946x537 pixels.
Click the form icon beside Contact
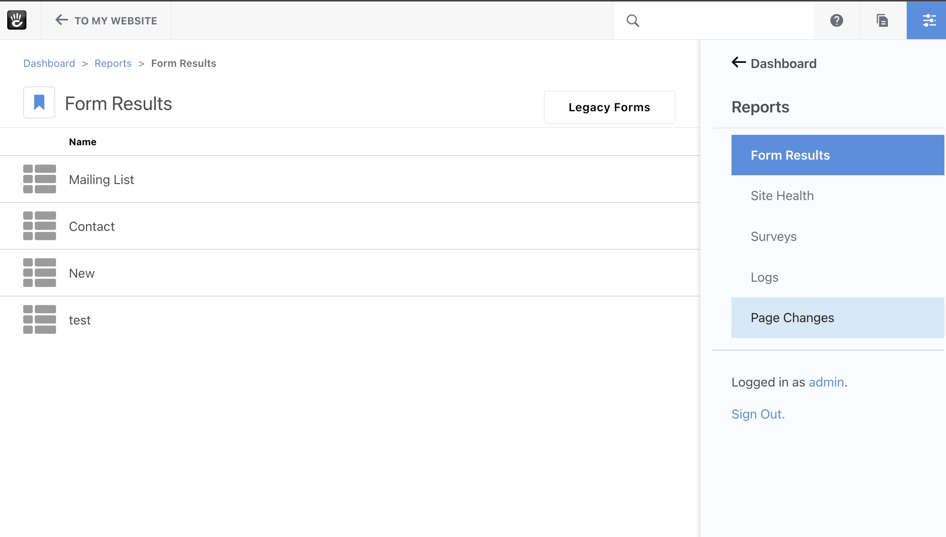pos(39,226)
